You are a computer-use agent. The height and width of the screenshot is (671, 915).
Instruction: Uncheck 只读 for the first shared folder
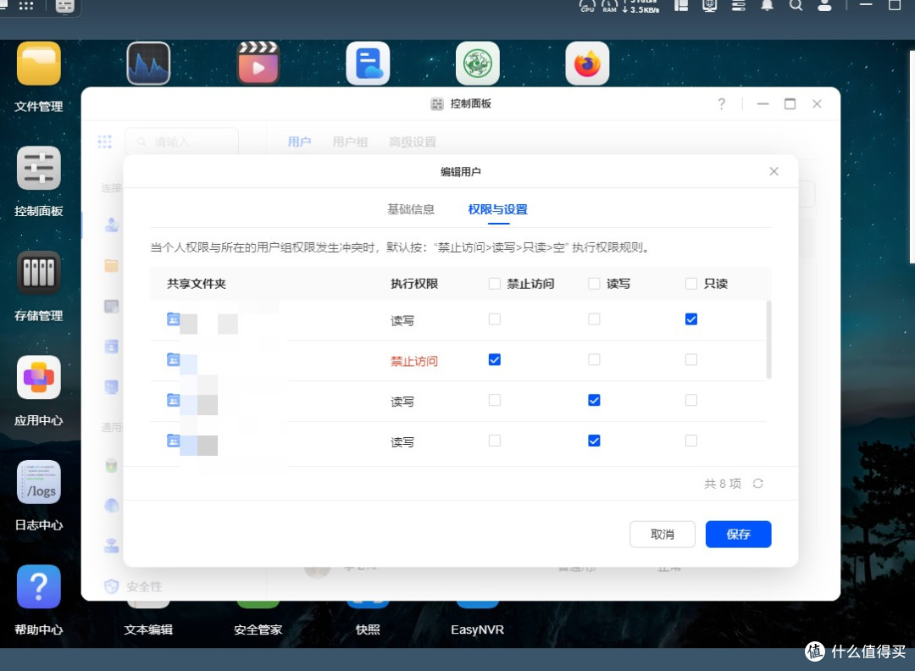click(691, 319)
